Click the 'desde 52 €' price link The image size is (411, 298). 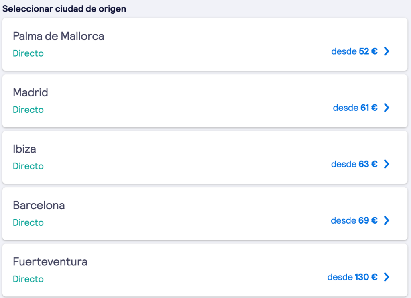tap(354, 51)
